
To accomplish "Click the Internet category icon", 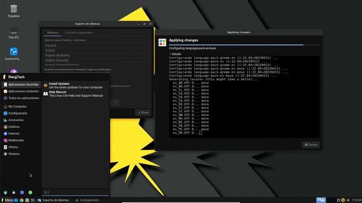I will [5, 134].
